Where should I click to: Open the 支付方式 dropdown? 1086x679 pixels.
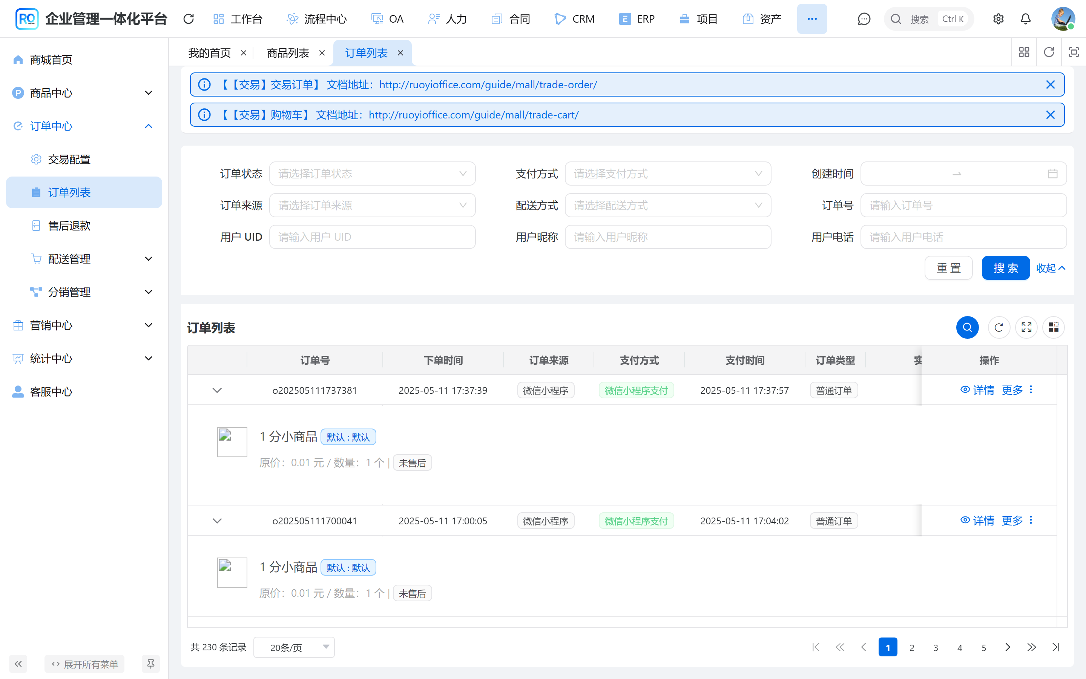(x=668, y=174)
